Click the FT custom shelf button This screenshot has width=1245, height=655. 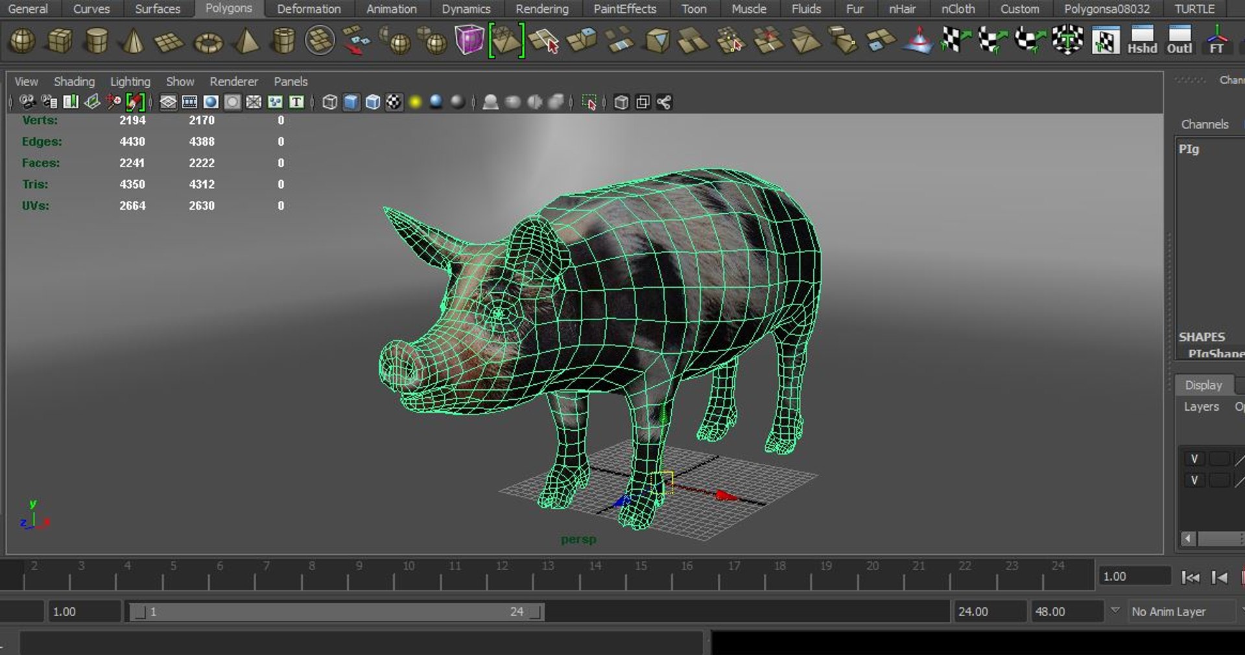click(x=1216, y=41)
